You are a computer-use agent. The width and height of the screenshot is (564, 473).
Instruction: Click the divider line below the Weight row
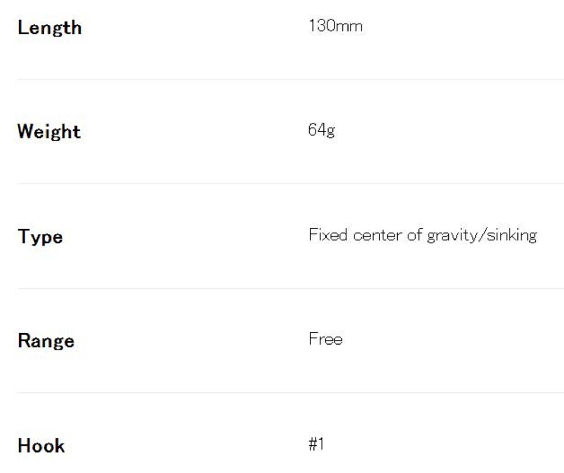290,184
